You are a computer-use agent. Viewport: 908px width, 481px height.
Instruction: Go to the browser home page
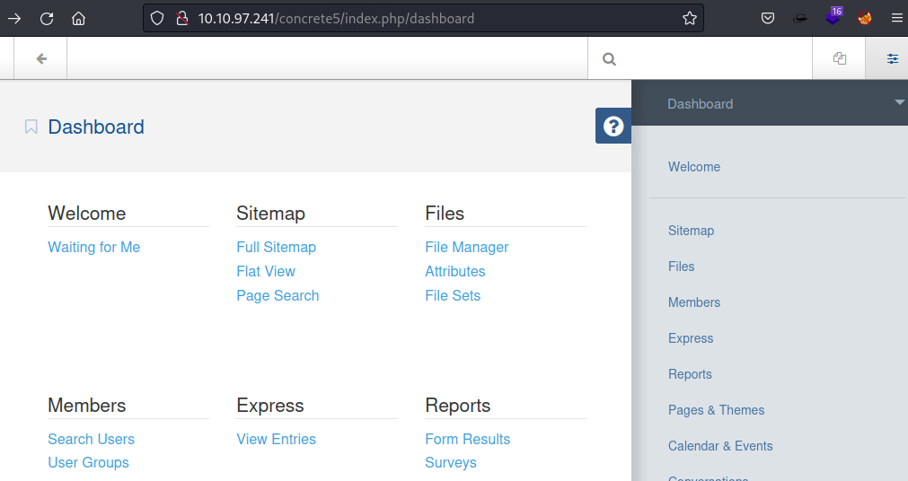tap(79, 18)
